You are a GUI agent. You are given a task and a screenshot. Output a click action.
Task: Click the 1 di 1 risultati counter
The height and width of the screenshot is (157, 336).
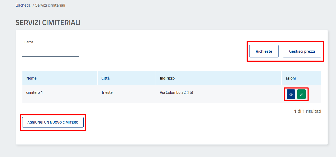click(x=308, y=111)
